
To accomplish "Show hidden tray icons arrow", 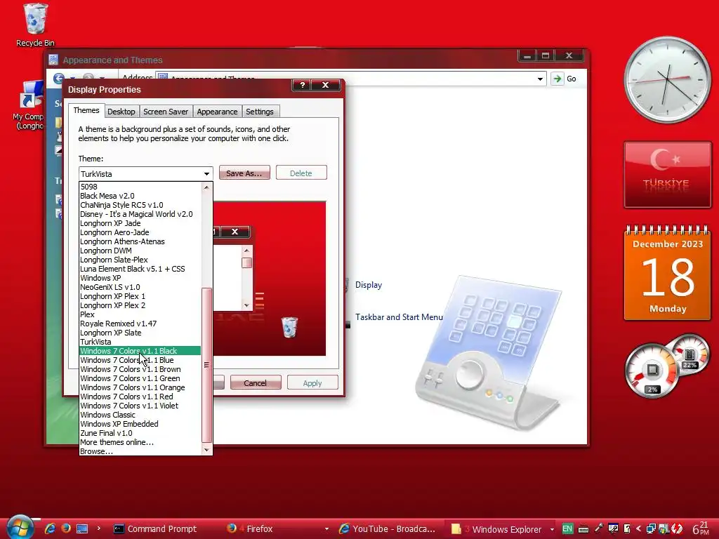I will coord(639,528).
